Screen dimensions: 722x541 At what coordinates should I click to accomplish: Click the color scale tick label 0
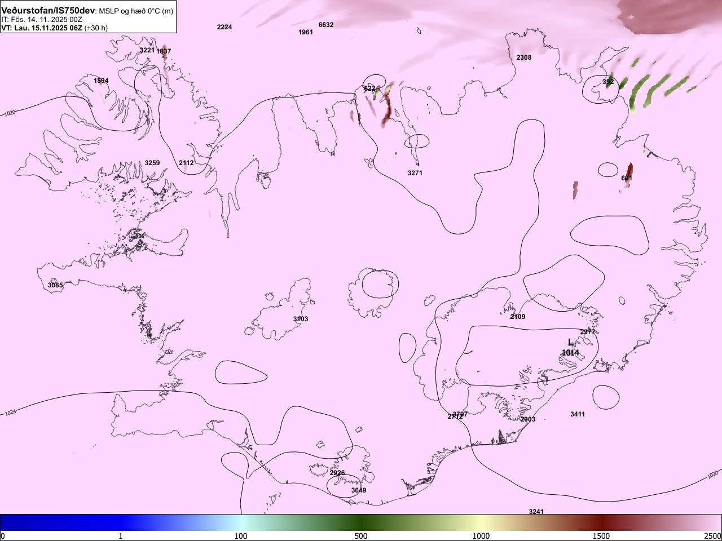[3, 535]
